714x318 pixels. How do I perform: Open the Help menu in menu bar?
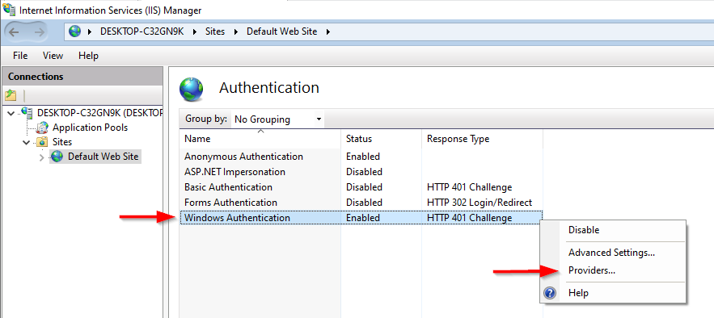pyautogui.click(x=88, y=56)
